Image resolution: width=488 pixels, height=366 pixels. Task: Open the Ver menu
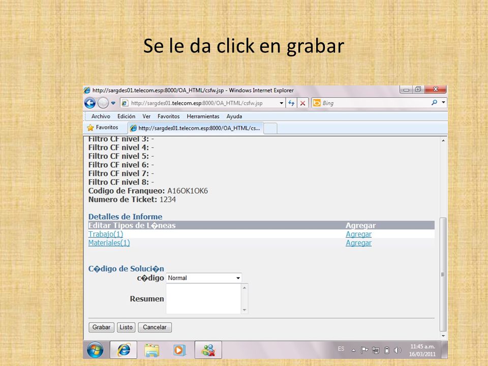(146, 116)
